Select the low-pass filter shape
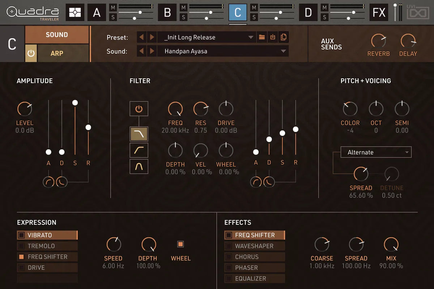This screenshot has height=289, width=434. 139,134
